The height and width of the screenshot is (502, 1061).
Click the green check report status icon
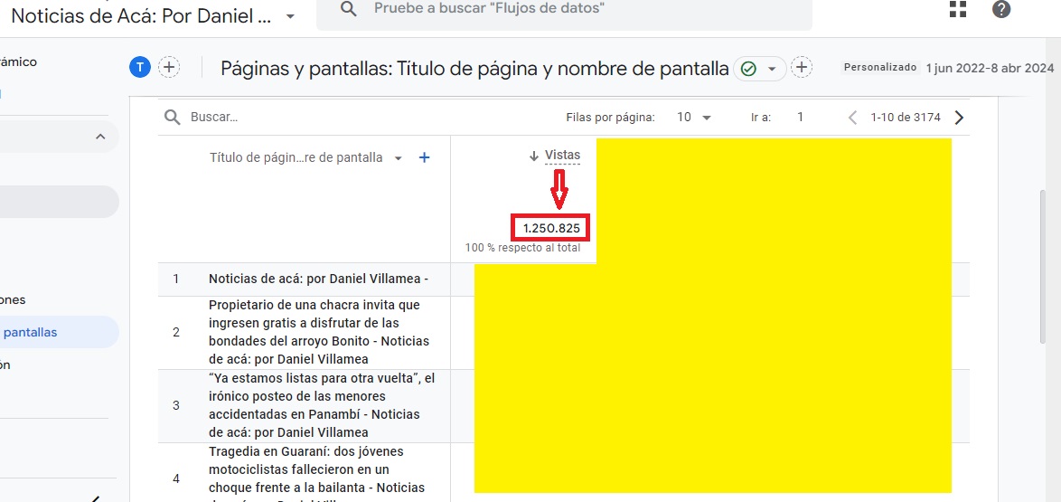click(748, 69)
